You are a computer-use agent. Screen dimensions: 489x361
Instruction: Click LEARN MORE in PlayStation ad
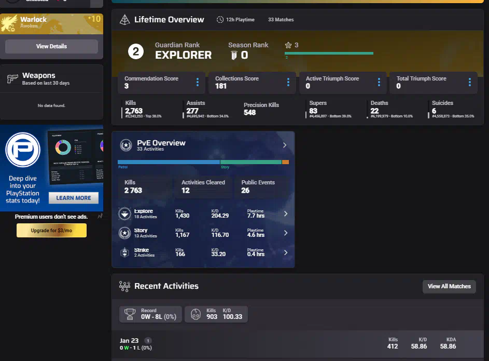tap(73, 198)
